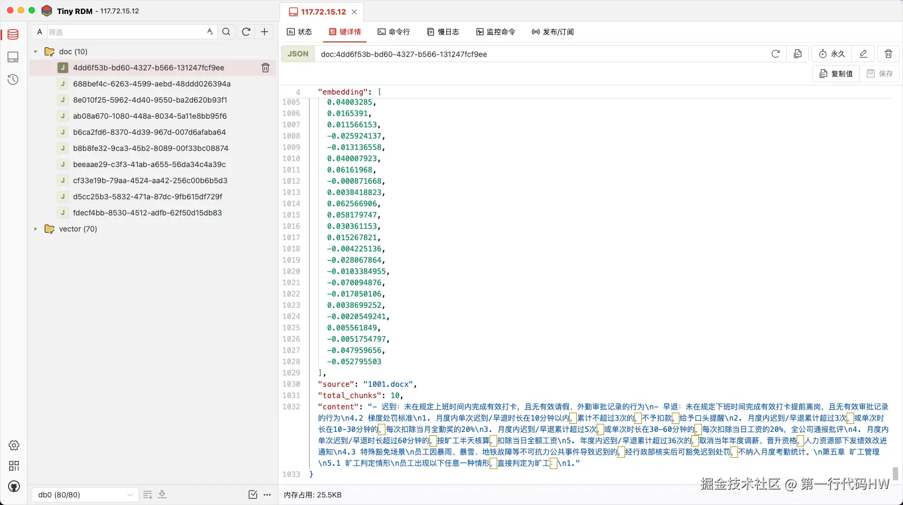This screenshot has height=505, width=903.
Task: Switch to the 命令行 tab
Action: tap(393, 32)
